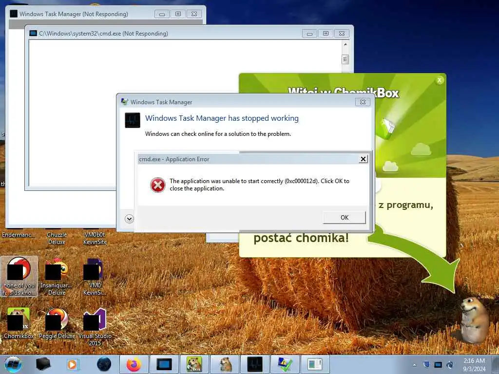Click the ChomikBox hamster mascot on desktop
Image resolution: width=499 pixels, height=374 pixels.
click(474, 320)
